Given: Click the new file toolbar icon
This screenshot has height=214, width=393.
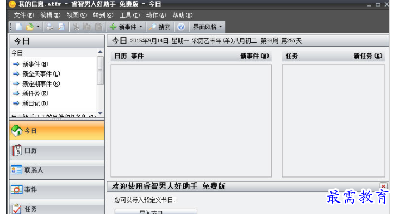Looking at the screenshot, I should pyautogui.click(x=20, y=27).
